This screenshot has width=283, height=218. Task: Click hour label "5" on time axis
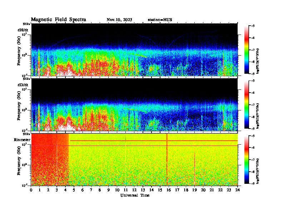(74, 190)
